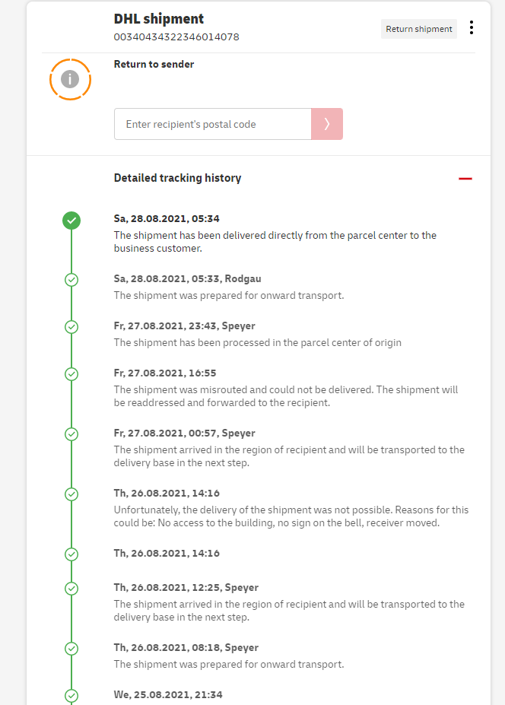Click the empty 26.08.2021 14:16 timeline checkmark
This screenshot has width=505, height=705.
pos(71,554)
